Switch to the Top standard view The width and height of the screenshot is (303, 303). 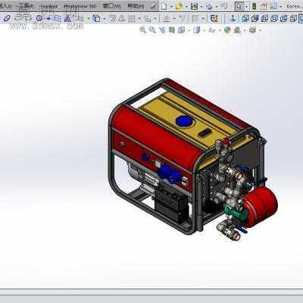[283, 18]
